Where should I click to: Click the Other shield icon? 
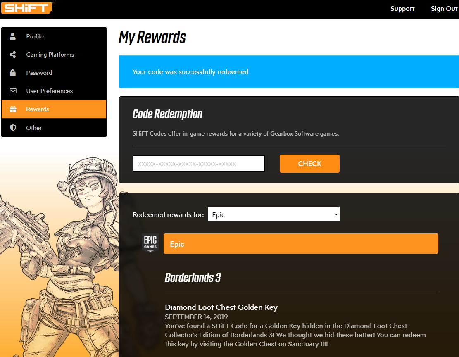13,128
